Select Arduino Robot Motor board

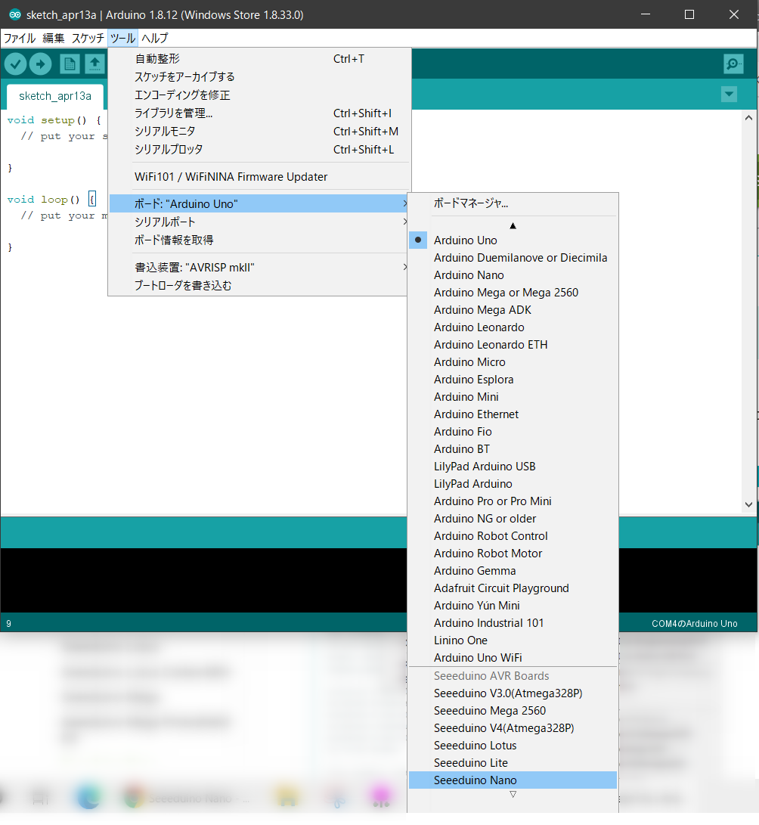pyautogui.click(x=513, y=553)
